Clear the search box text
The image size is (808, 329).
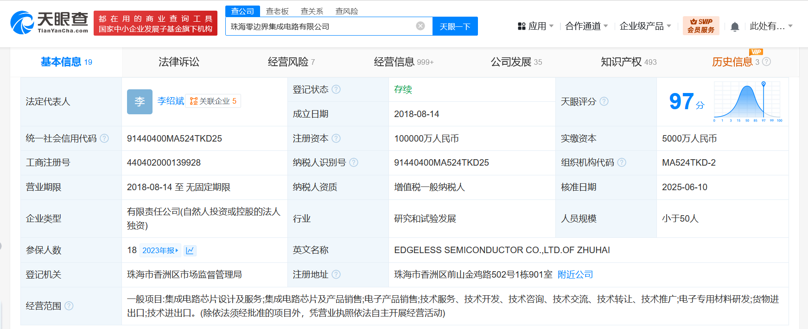[420, 26]
